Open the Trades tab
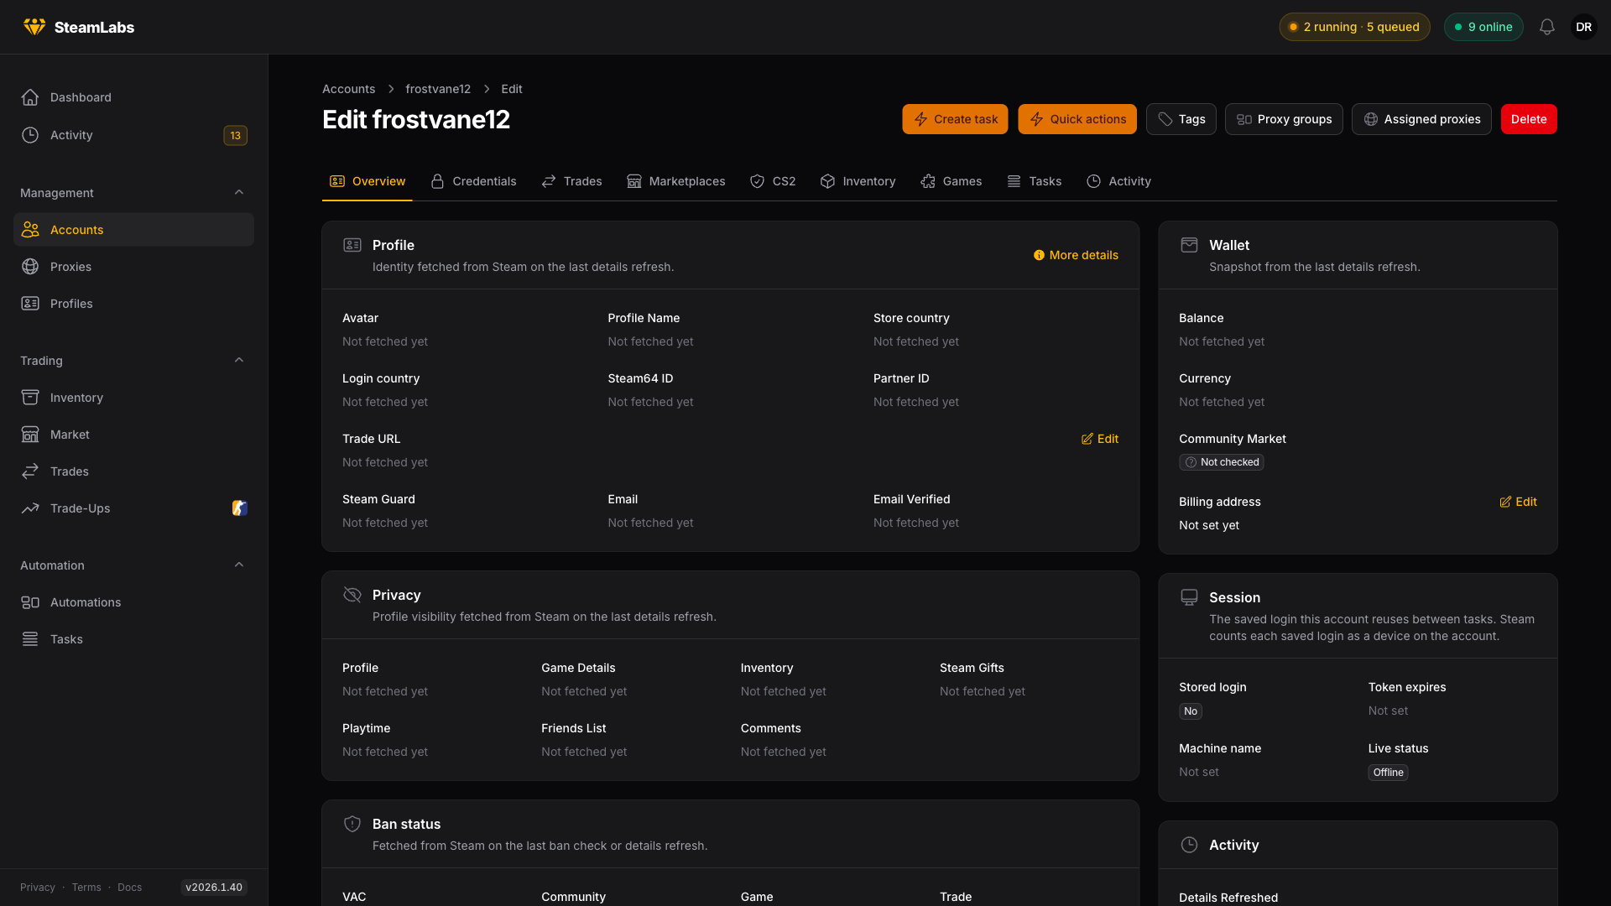This screenshot has width=1611, height=906. coord(571,181)
